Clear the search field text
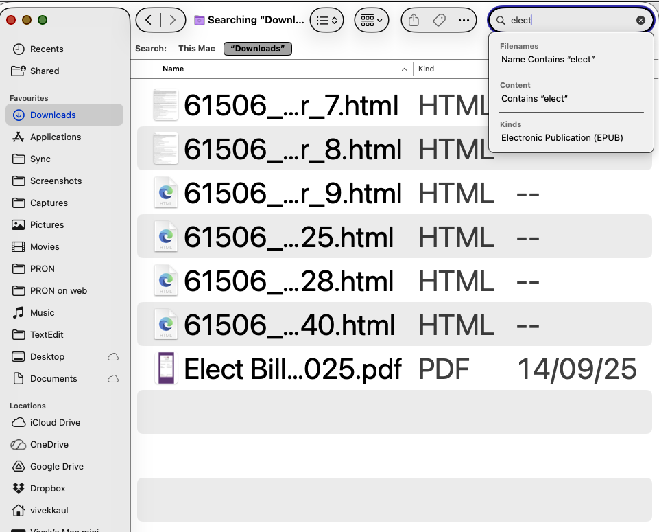 tap(640, 20)
